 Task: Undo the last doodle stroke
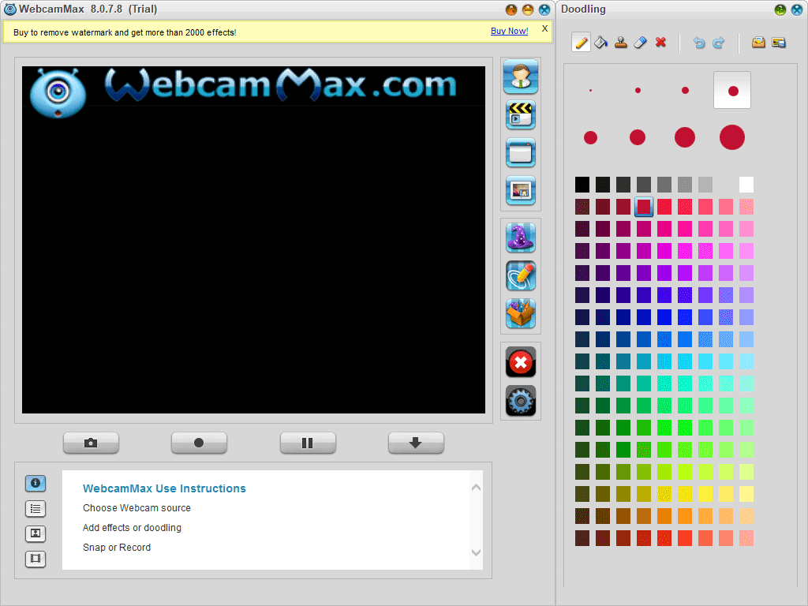(x=699, y=43)
